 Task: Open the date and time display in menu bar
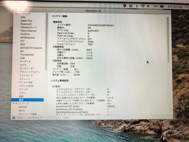pyautogui.click(x=178, y=7)
